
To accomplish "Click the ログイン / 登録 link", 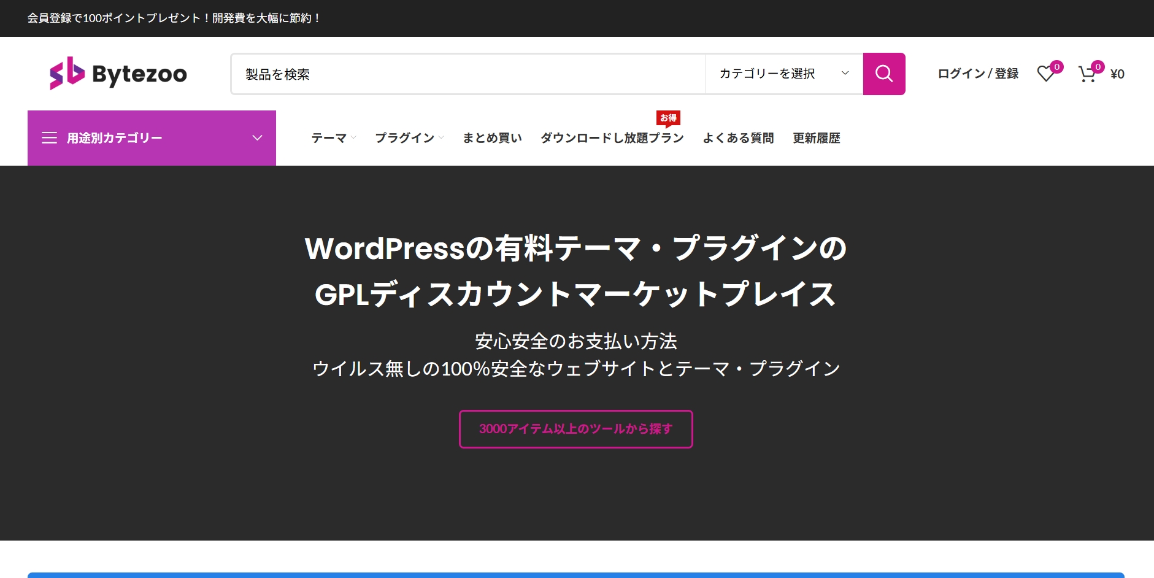I will (x=978, y=74).
